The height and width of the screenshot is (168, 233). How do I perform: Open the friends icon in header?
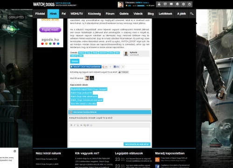[x=159, y=4]
